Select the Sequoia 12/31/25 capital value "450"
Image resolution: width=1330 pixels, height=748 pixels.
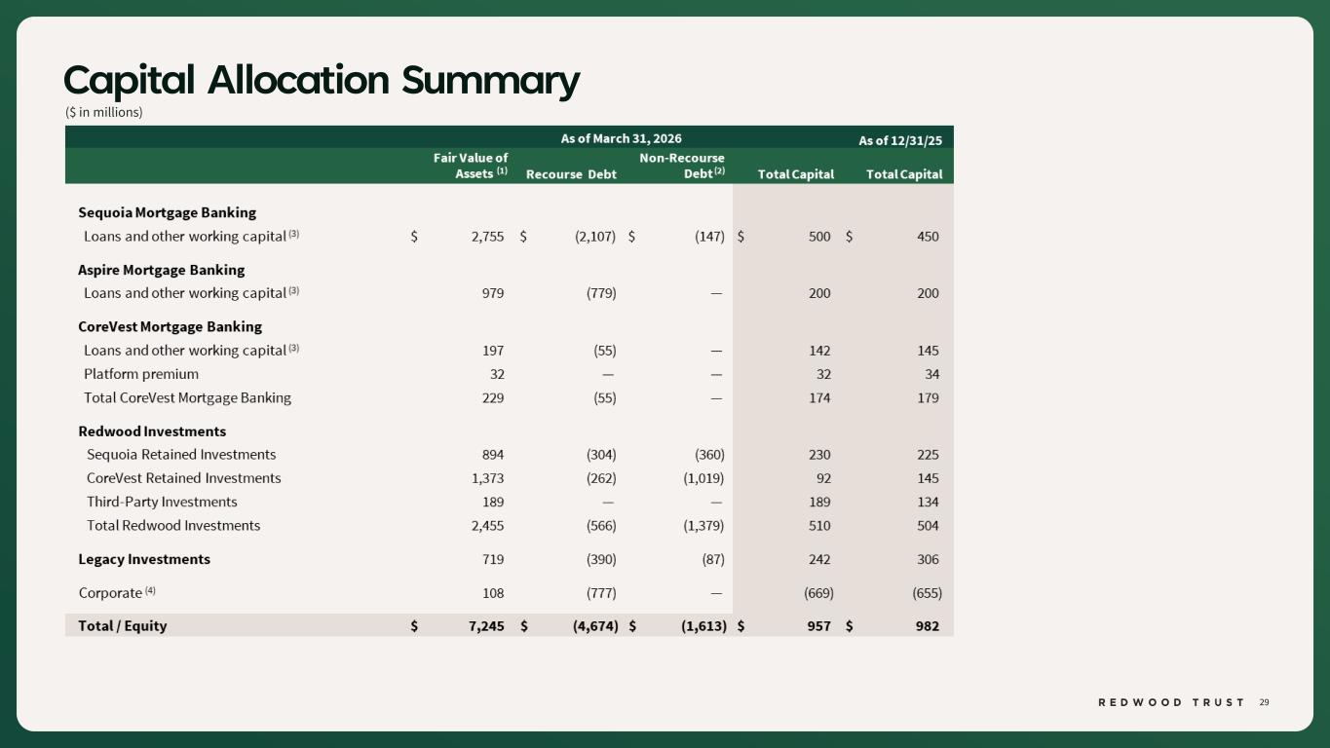(x=928, y=236)
